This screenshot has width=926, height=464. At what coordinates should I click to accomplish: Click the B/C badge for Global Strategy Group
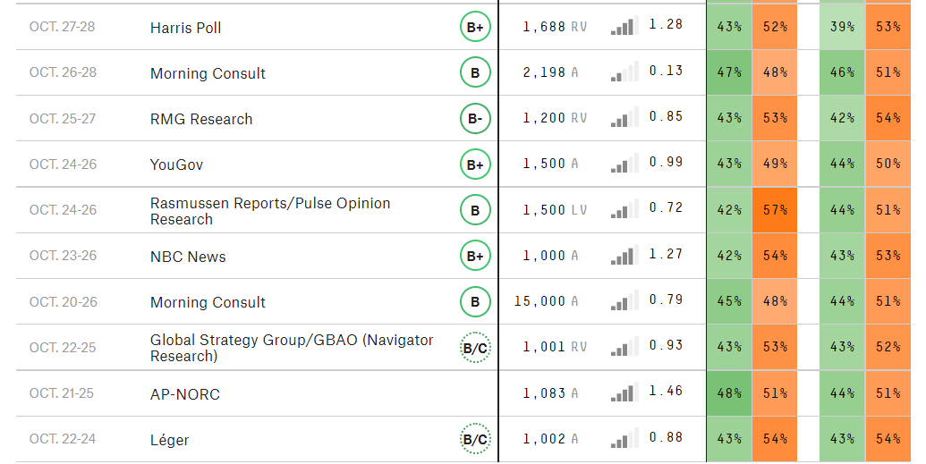[475, 348]
